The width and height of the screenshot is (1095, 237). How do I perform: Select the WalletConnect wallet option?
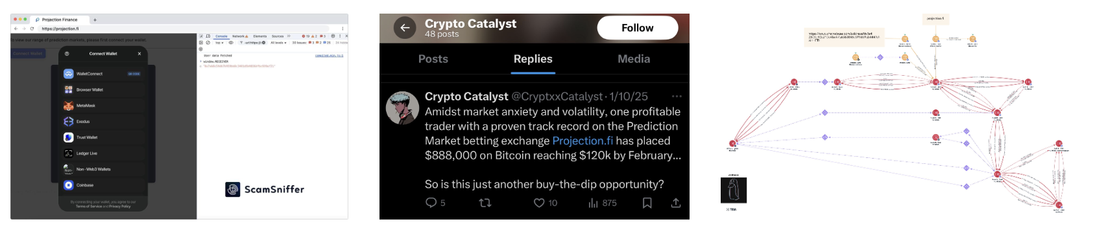pos(102,74)
